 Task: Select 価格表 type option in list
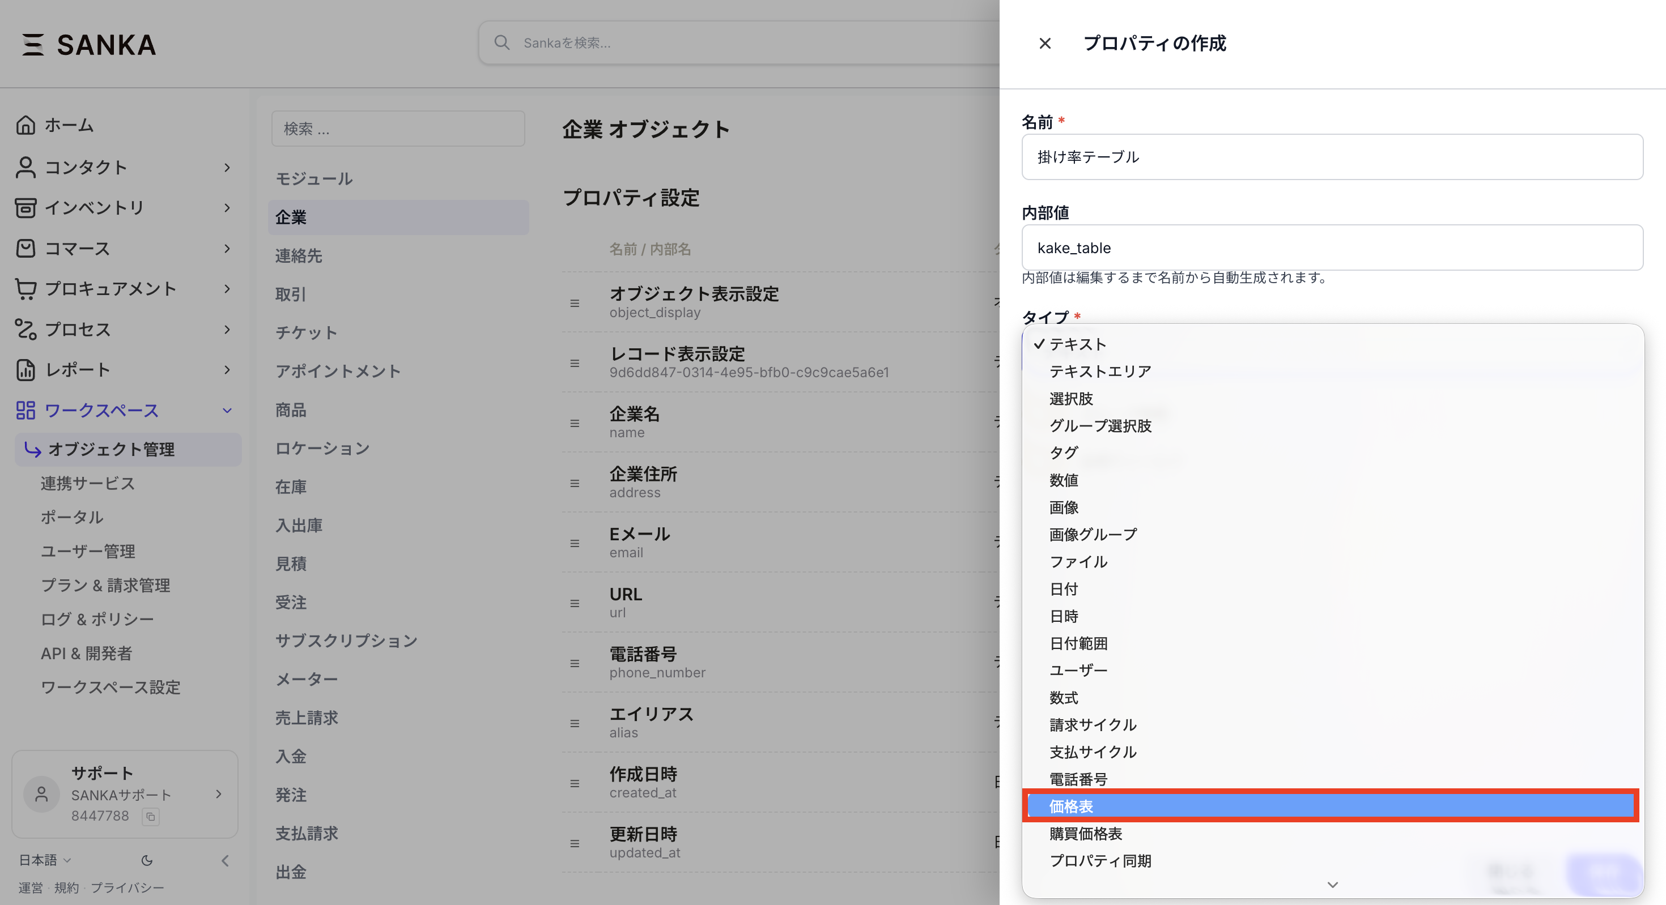(1330, 806)
